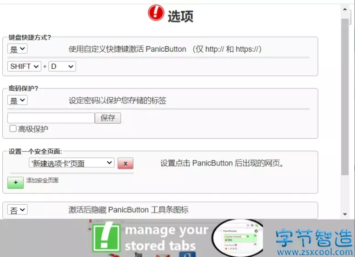Click the 设置一个安全页面: legend

[x=35, y=152]
